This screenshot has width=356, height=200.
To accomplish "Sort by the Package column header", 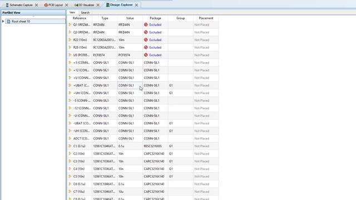I will (x=155, y=18).
